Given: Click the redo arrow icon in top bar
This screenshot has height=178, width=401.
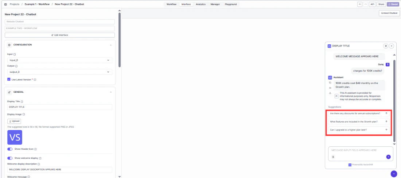Looking at the screenshot, I should 365,4.
